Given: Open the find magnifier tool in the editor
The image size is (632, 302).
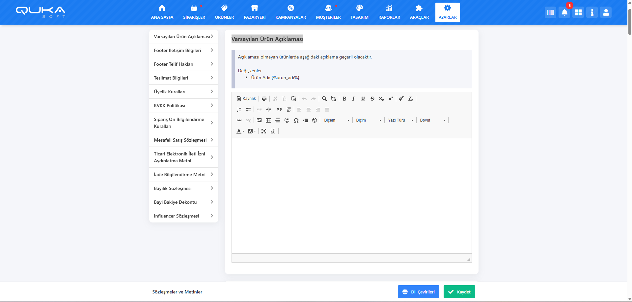Looking at the screenshot, I should pyautogui.click(x=324, y=99).
